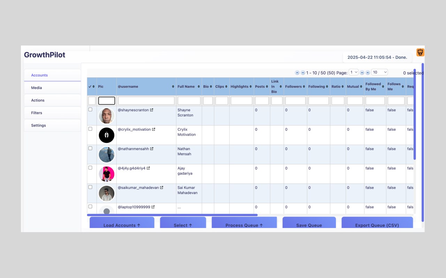Screen dimensions: 446x278
Task: Tick the checkbox for @shaynescranton row
Action: pyautogui.click(x=90, y=109)
